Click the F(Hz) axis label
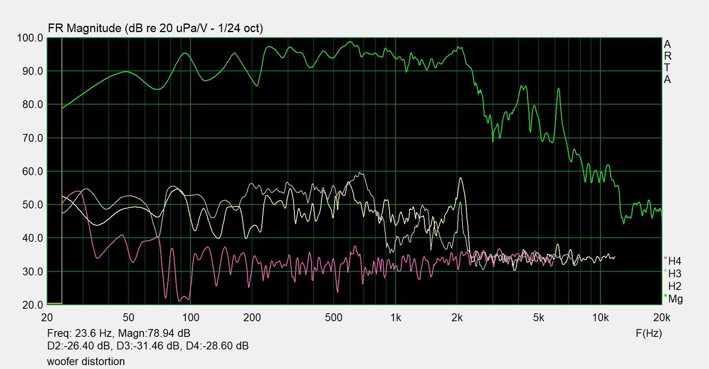709x369 pixels. (649, 333)
